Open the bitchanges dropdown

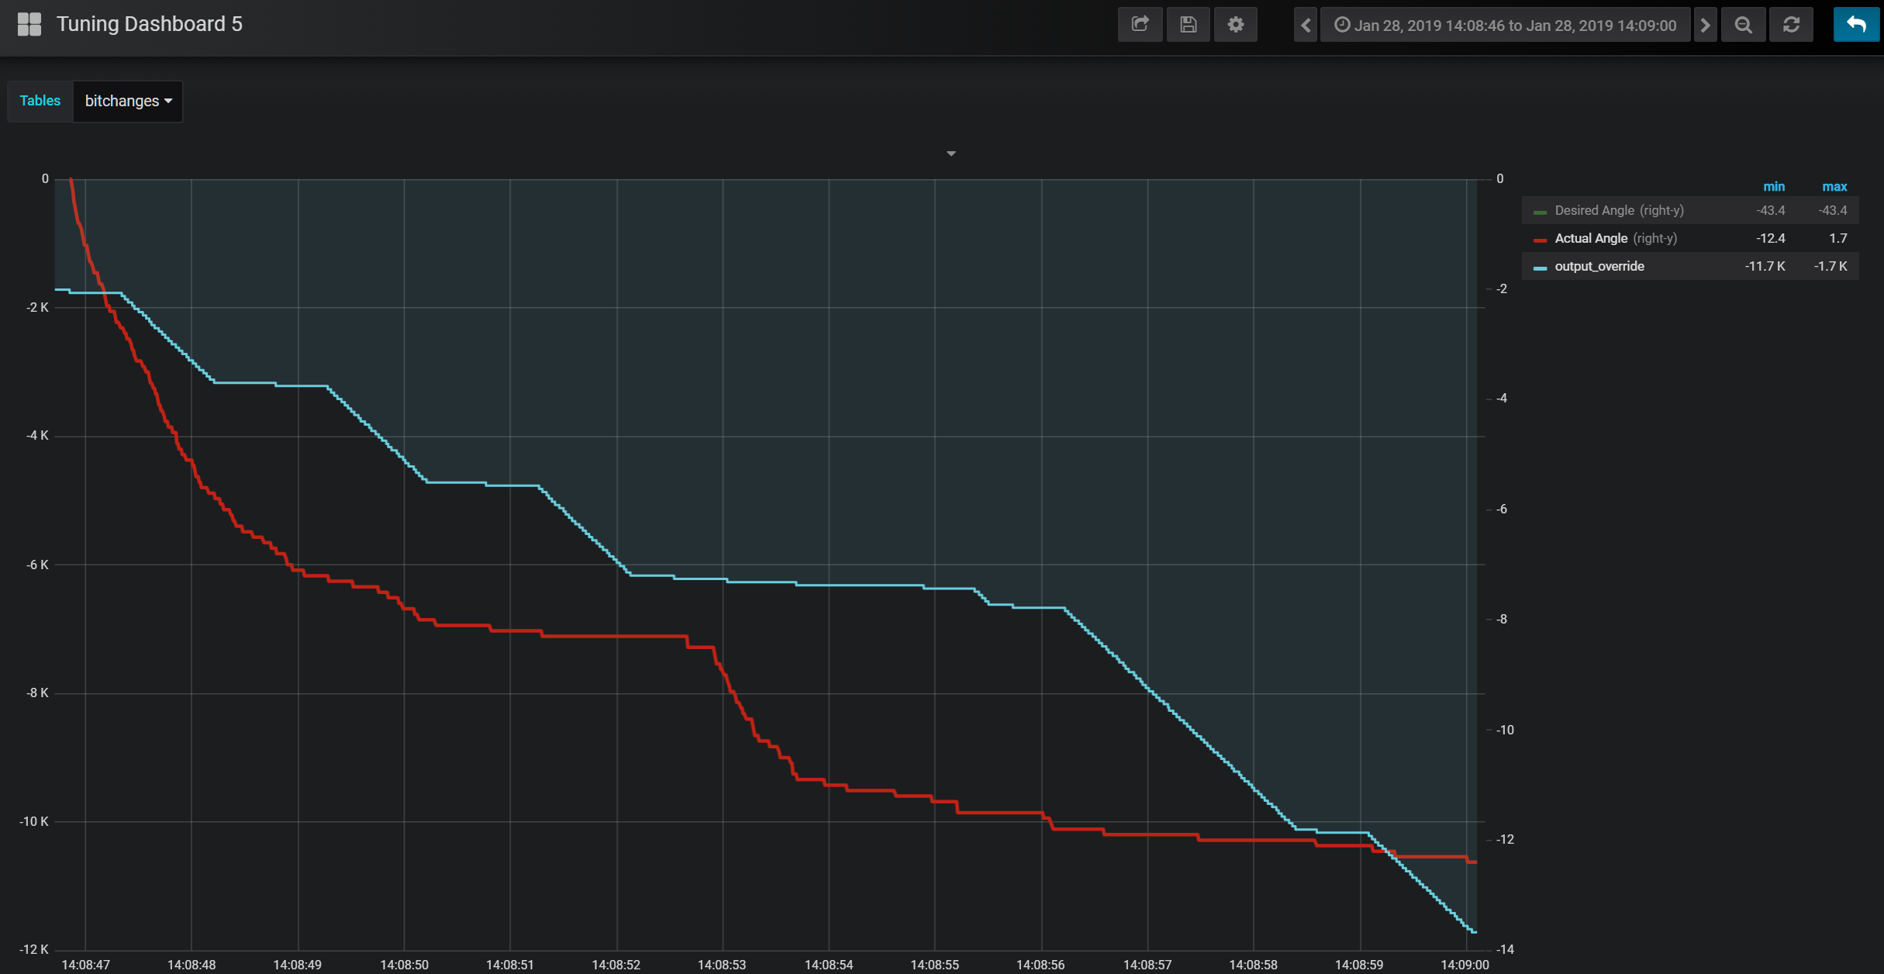tap(128, 101)
